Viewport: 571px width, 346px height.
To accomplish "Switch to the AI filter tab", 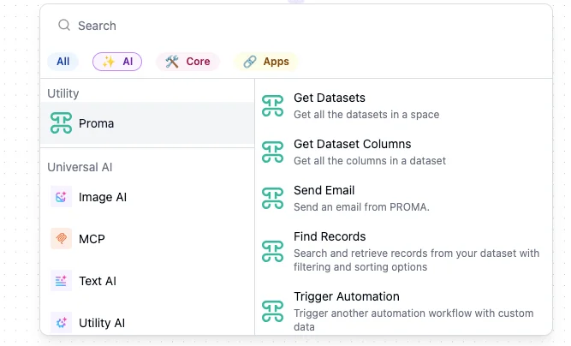I will pos(117,62).
